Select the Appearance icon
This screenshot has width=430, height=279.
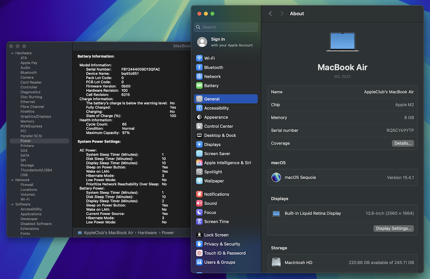pos(199,117)
